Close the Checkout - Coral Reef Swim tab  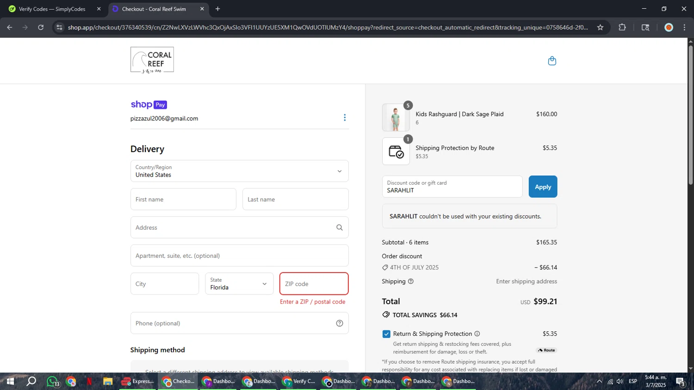click(202, 9)
